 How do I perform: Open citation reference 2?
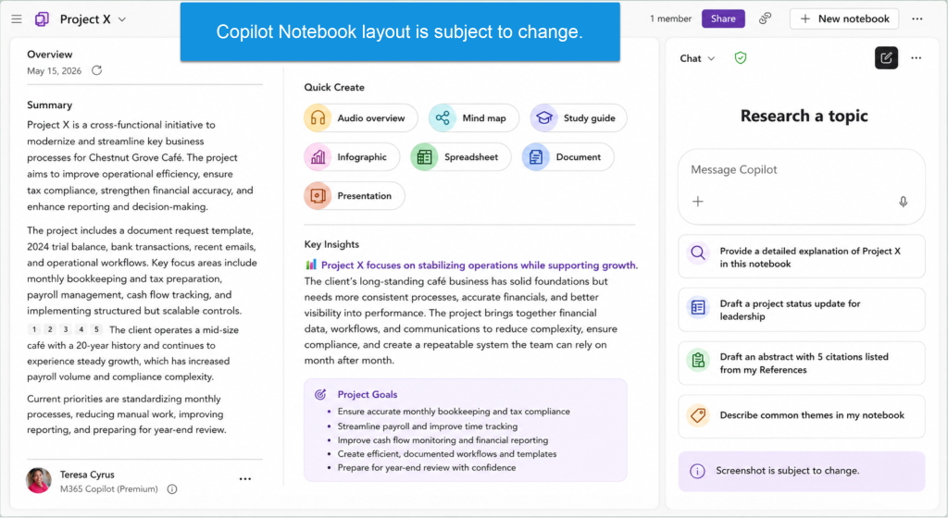pos(50,329)
